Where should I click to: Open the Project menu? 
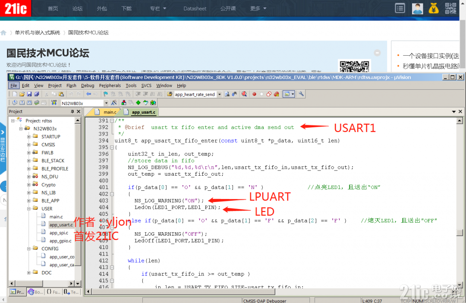[55, 85]
